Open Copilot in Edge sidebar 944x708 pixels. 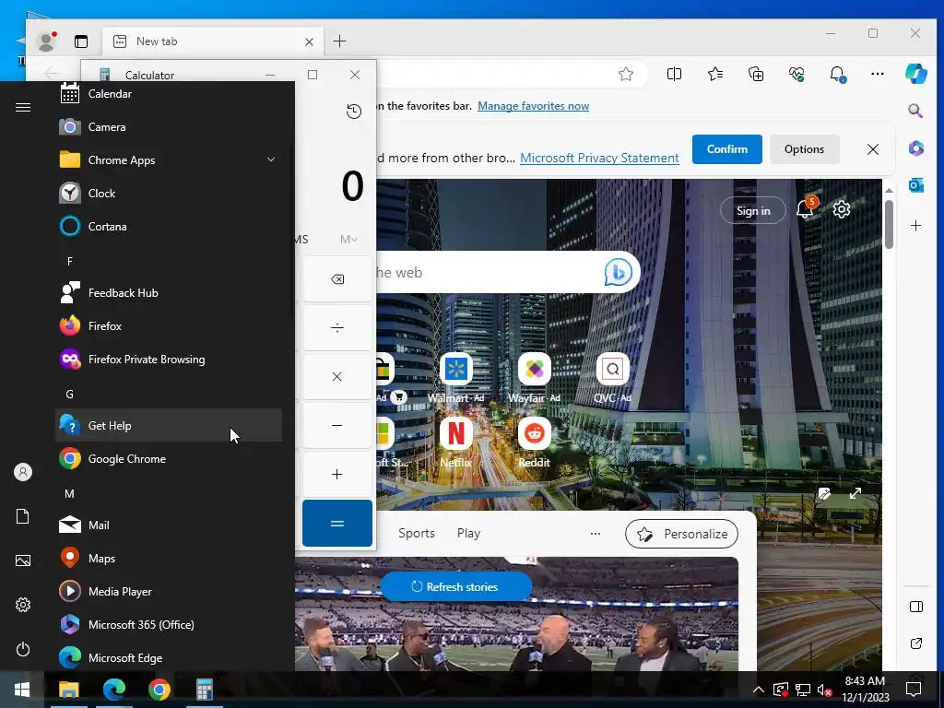[916, 74]
